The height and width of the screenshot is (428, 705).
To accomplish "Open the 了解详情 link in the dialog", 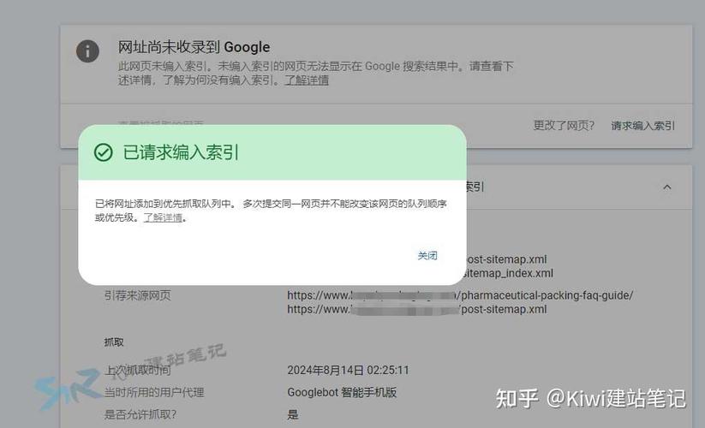I will pyautogui.click(x=163, y=217).
